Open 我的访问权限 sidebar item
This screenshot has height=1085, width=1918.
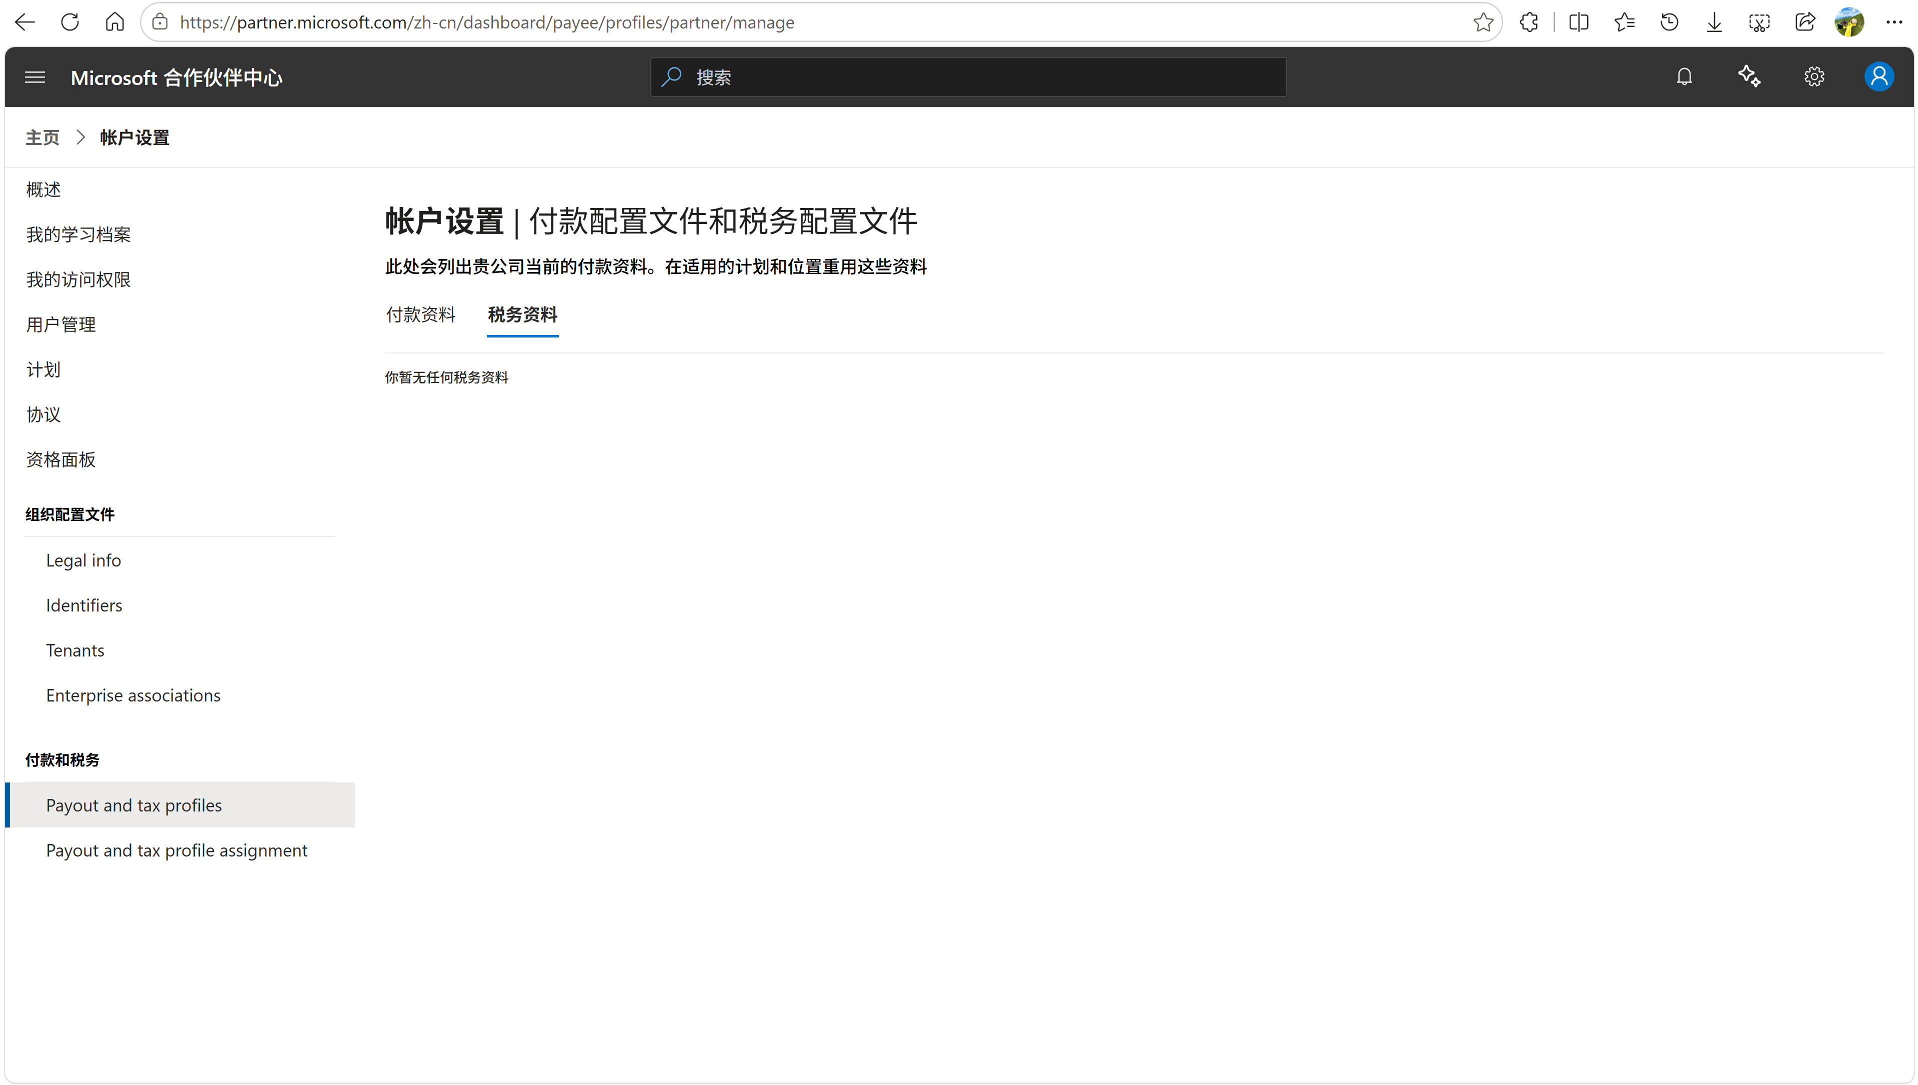point(78,279)
